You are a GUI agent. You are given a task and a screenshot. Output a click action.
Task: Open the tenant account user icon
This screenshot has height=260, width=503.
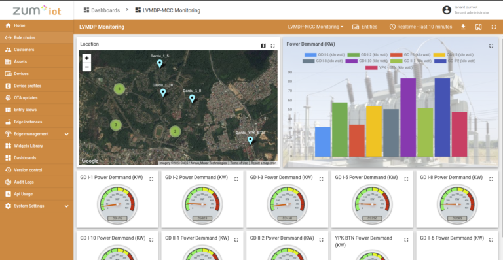(x=447, y=10)
